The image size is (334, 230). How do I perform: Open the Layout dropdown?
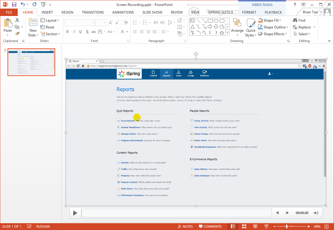(x=50, y=20)
